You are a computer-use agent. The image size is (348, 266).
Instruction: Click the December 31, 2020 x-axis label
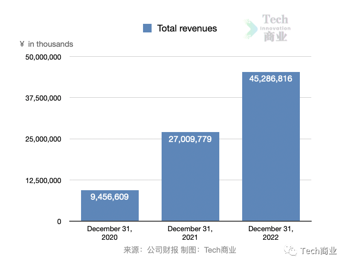pyautogui.click(x=110, y=233)
